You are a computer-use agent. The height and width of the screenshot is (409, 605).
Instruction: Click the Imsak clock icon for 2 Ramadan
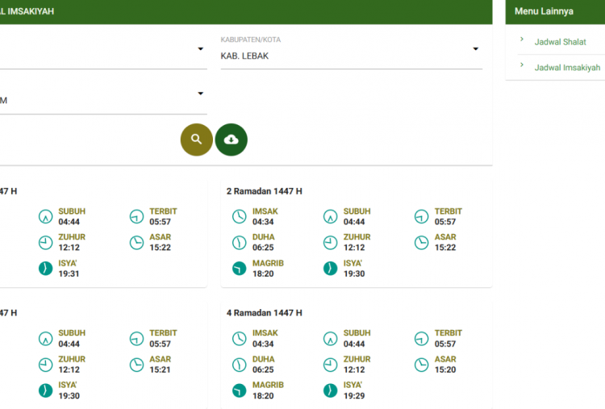[239, 216]
